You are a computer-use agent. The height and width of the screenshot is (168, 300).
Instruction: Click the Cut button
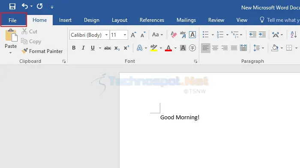pyautogui.click(x=30, y=32)
